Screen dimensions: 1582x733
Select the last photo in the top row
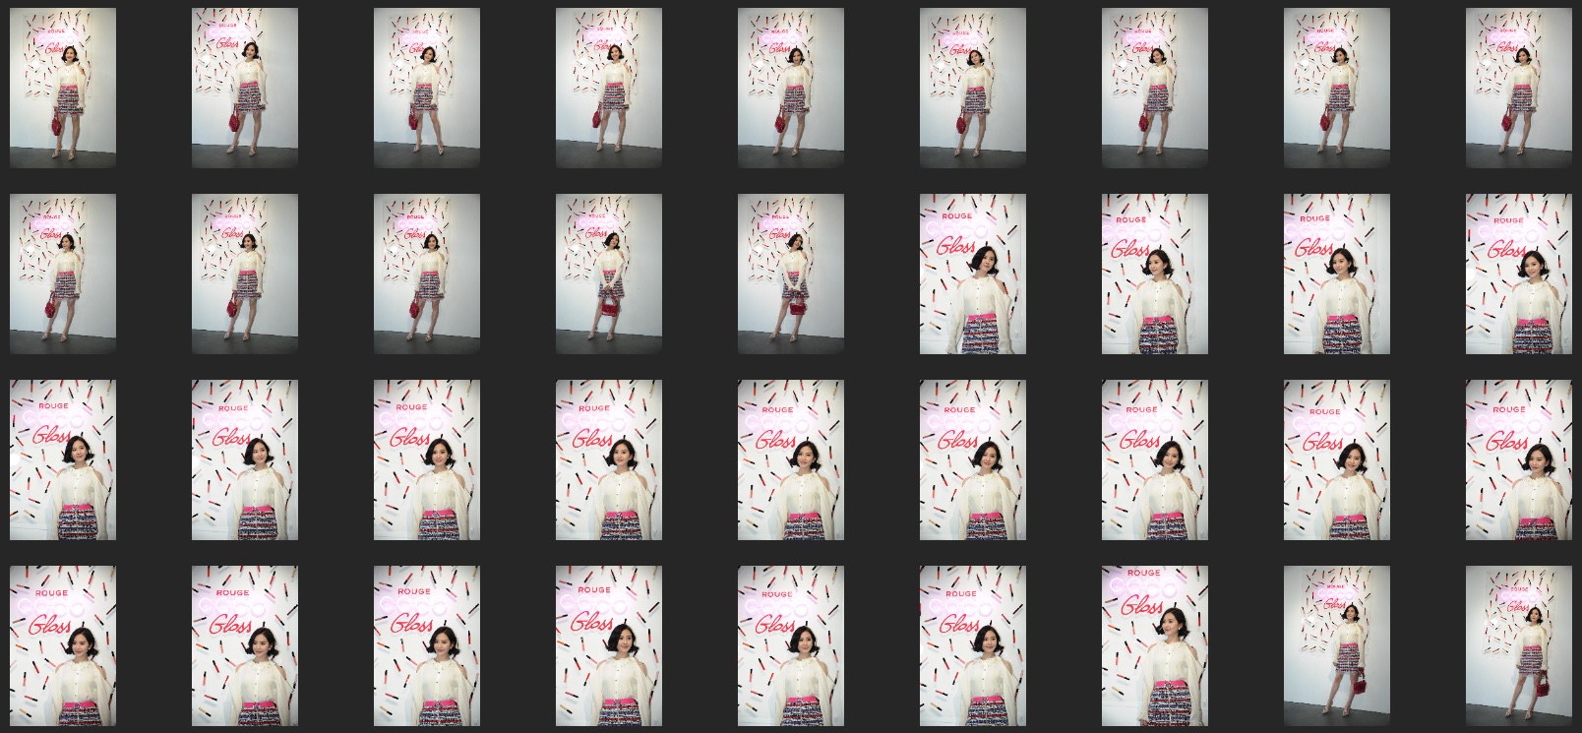[x=1519, y=89]
